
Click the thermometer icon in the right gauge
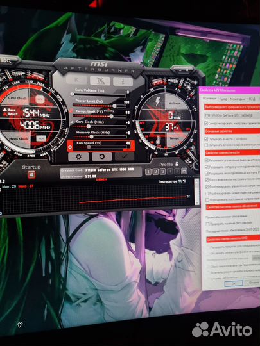tap(159, 140)
